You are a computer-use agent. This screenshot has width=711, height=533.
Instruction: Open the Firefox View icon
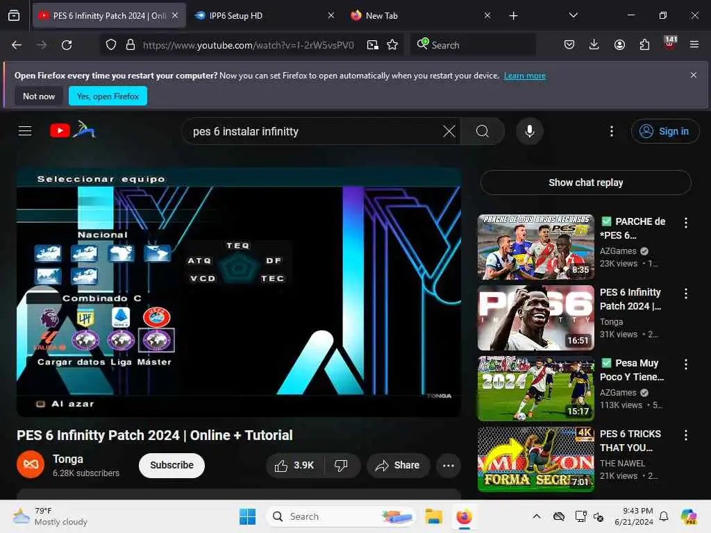(14, 15)
